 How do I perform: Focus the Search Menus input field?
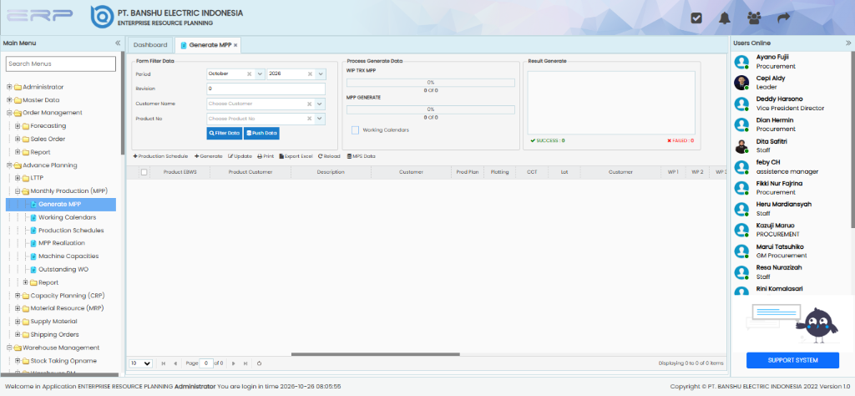(x=61, y=63)
